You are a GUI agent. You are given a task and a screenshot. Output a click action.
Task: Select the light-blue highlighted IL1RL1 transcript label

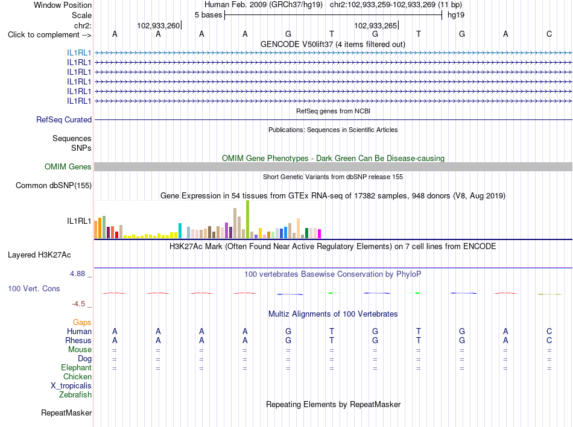tap(79, 53)
